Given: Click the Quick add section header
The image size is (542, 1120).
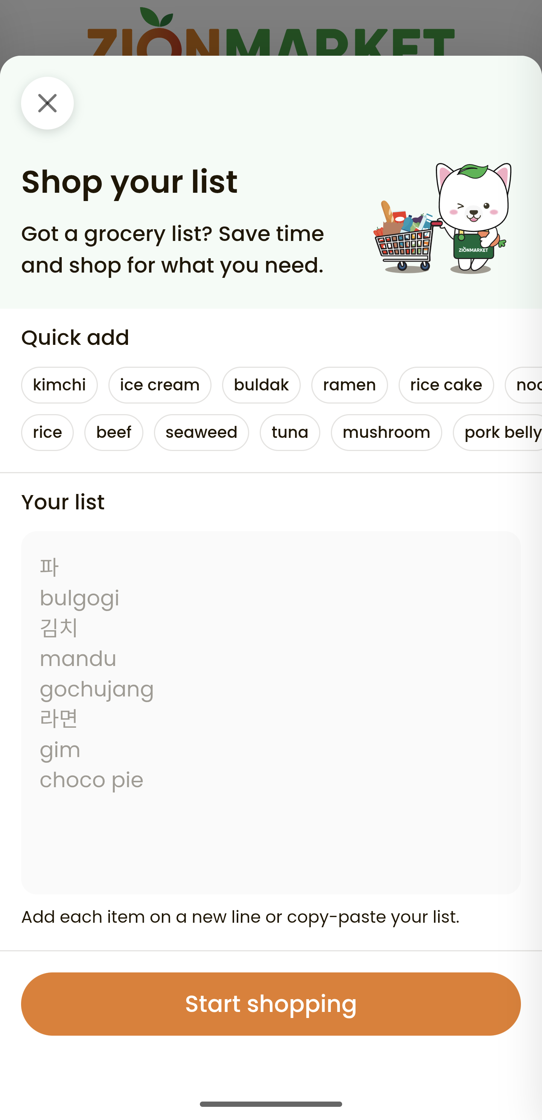Looking at the screenshot, I should pyautogui.click(x=75, y=337).
